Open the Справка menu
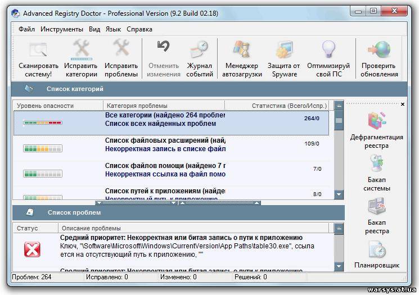 139,29
